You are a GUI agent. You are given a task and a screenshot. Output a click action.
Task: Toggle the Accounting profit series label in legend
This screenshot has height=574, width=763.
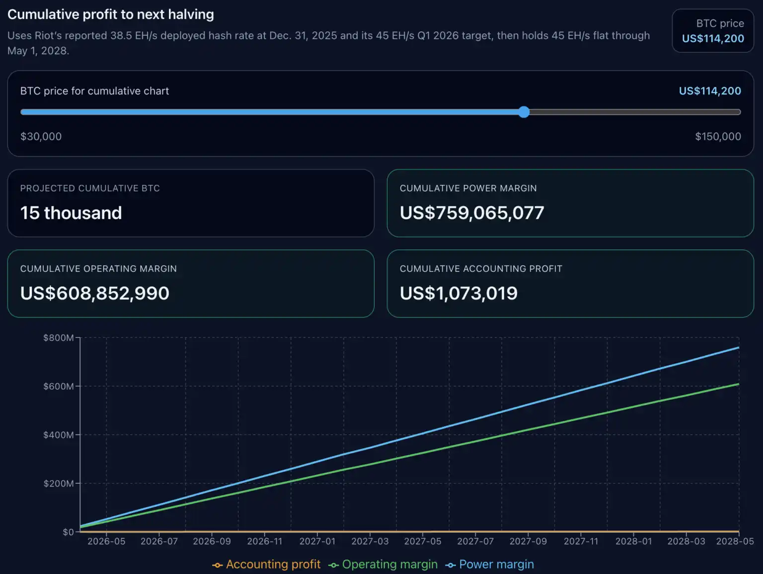tap(273, 565)
